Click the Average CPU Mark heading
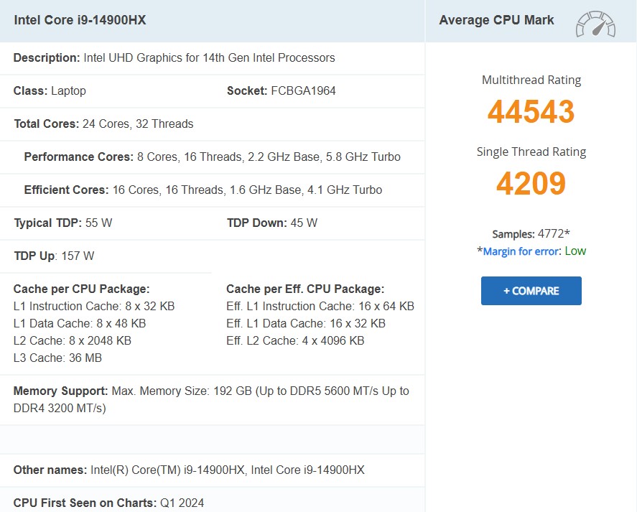 (496, 20)
